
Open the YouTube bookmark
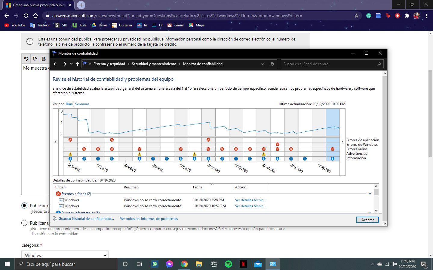15,25
